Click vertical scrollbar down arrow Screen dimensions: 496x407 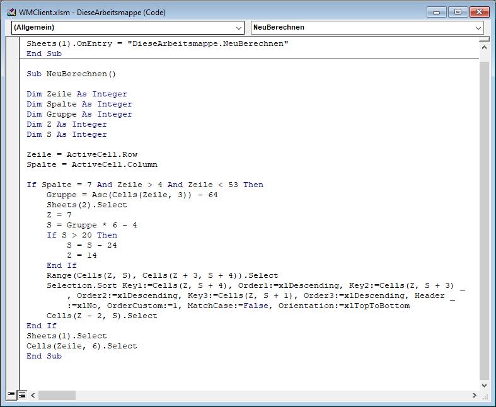[484, 385]
